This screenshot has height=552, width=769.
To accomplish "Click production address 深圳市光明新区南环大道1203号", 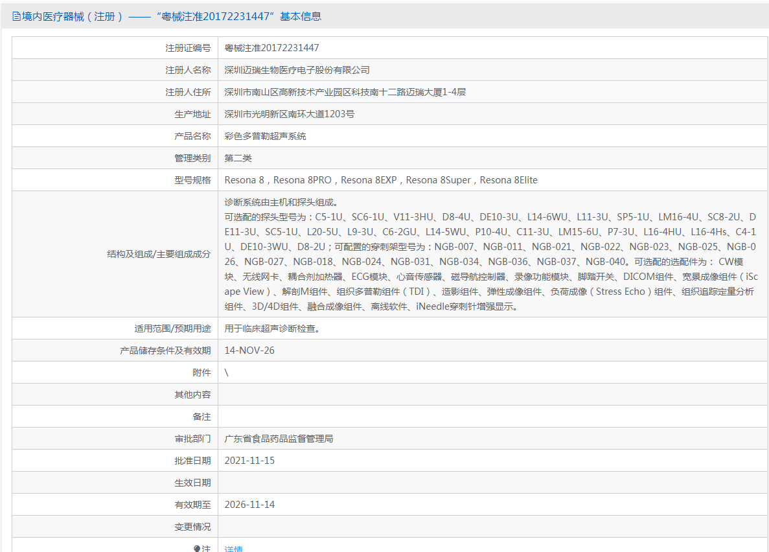I will [290, 114].
